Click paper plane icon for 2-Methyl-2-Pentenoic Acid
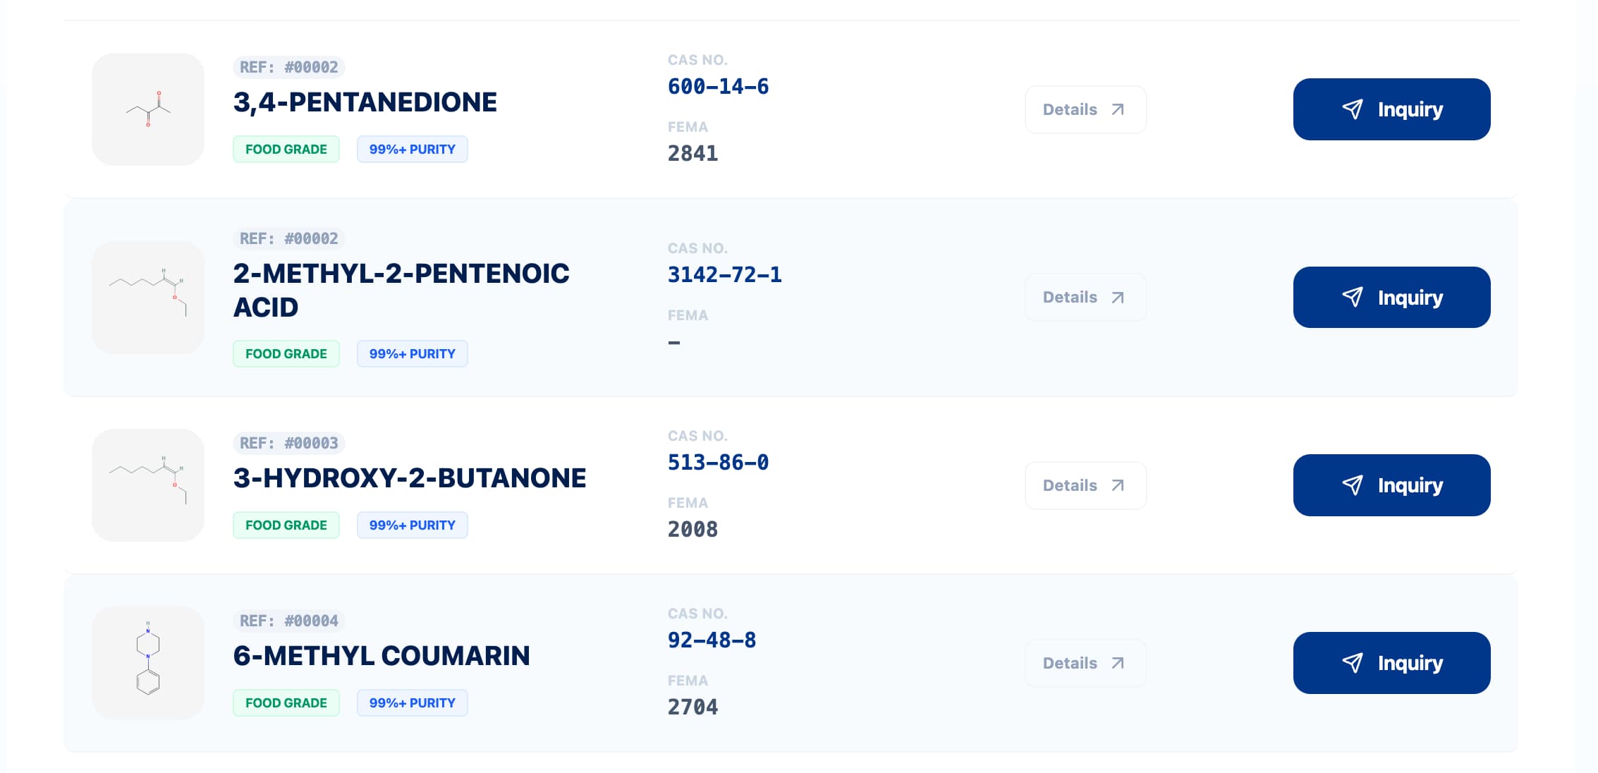This screenshot has height=773, width=1598. tap(1352, 298)
